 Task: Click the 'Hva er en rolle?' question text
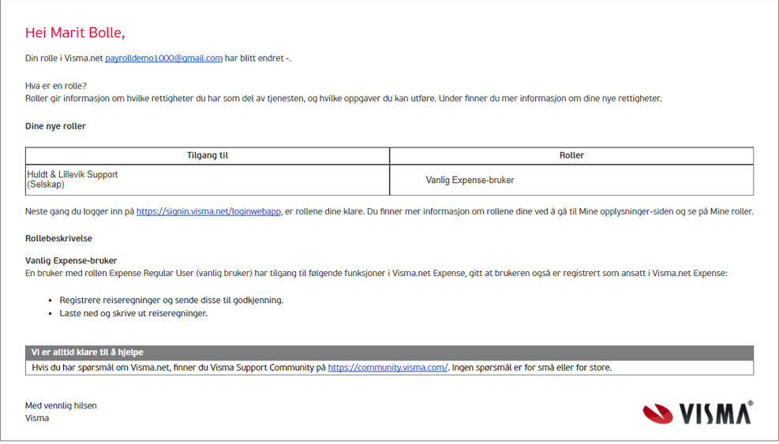click(x=55, y=86)
